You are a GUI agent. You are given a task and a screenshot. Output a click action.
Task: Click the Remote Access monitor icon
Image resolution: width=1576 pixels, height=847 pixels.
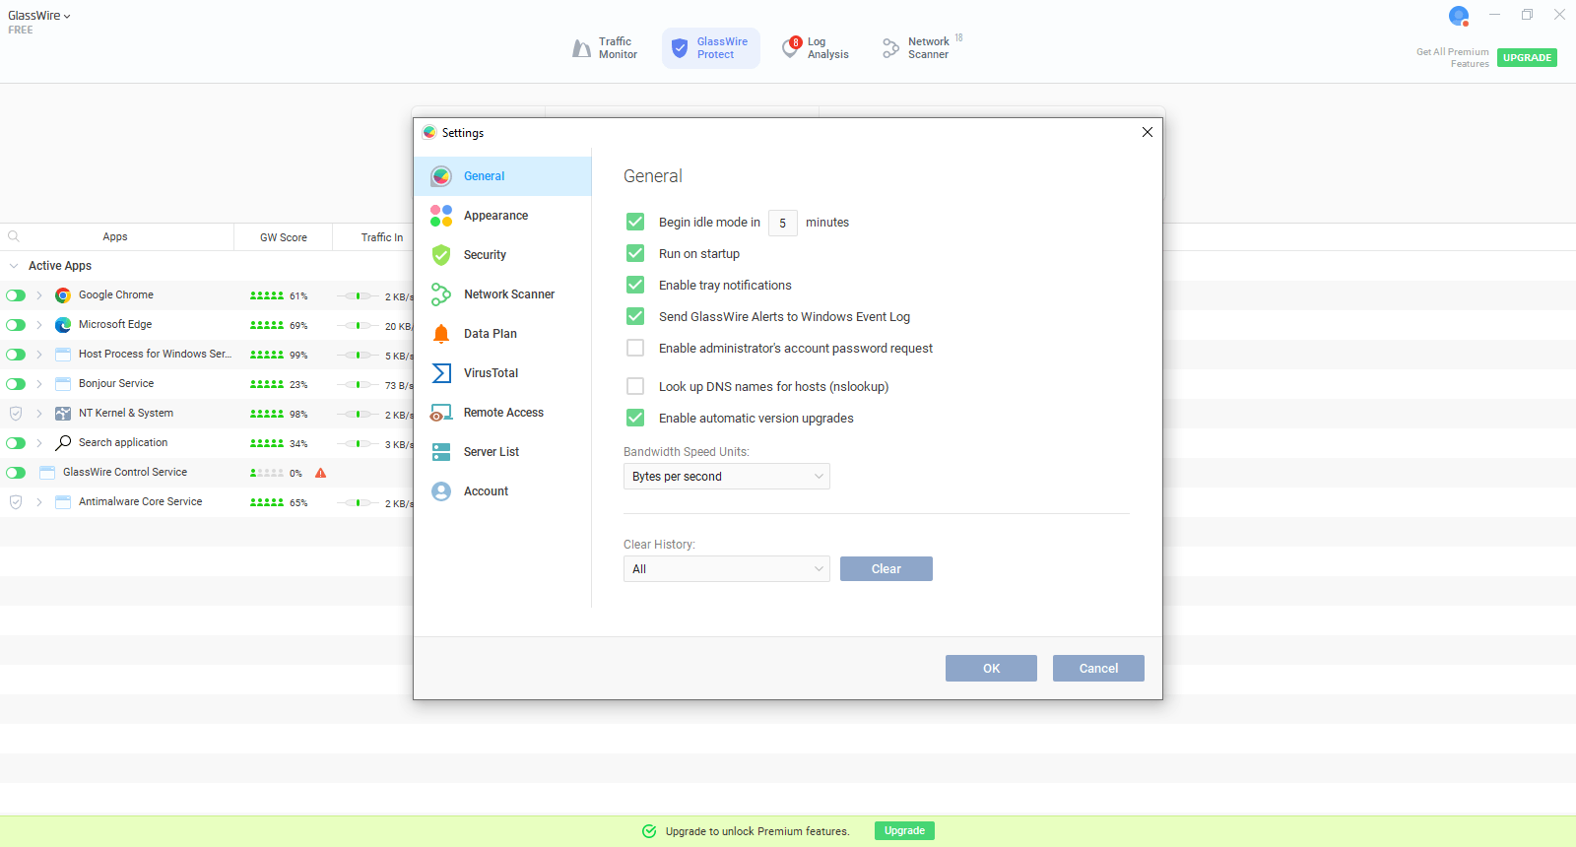pyautogui.click(x=441, y=413)
